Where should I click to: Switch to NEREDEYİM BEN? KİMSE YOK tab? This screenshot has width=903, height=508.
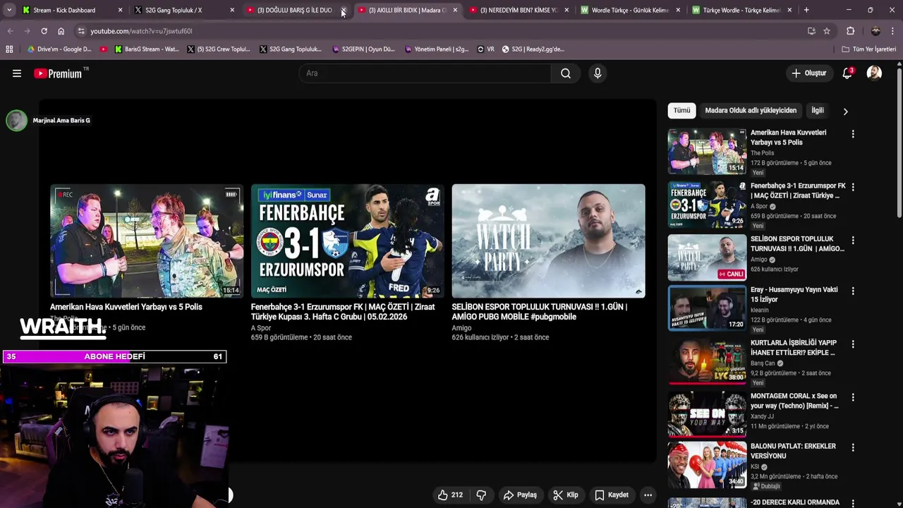(519, 10)
